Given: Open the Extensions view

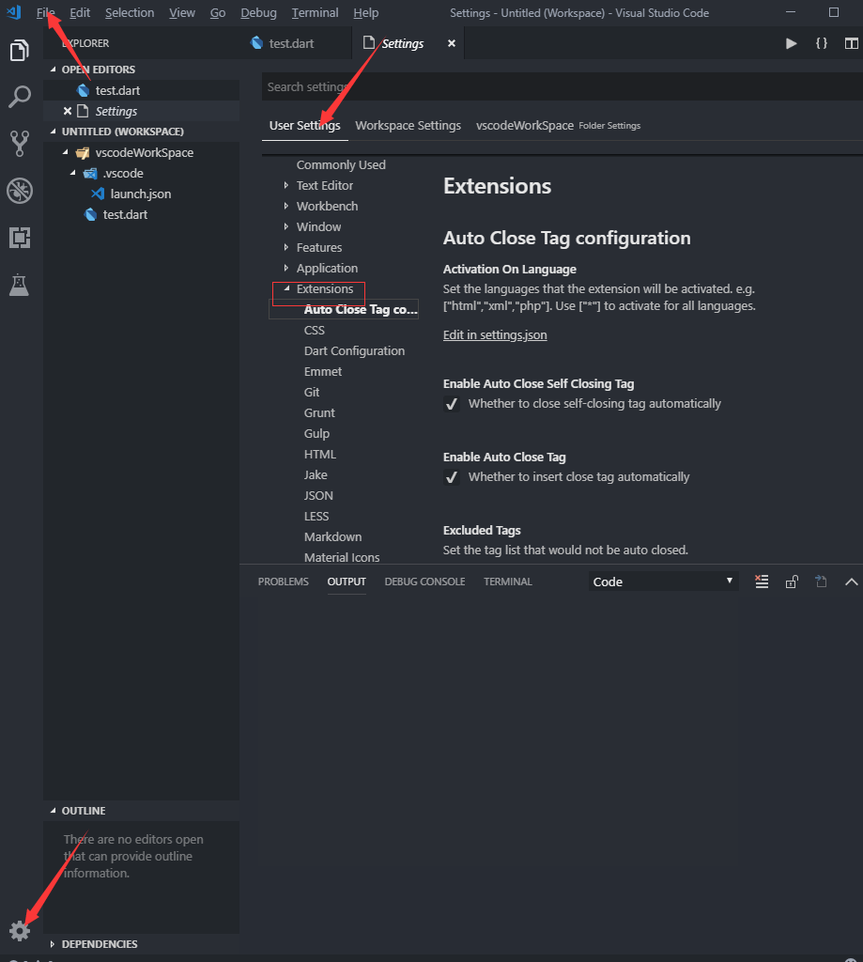Looking at the screenshot, I should point(20,238).
